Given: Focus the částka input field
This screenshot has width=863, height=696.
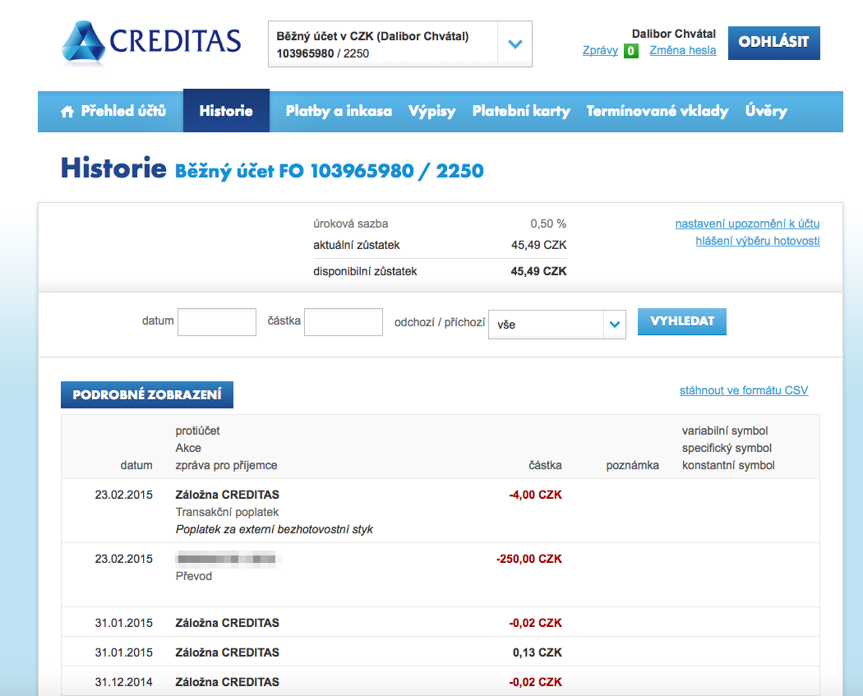Looking at the screenshot, I should (344, 322).
